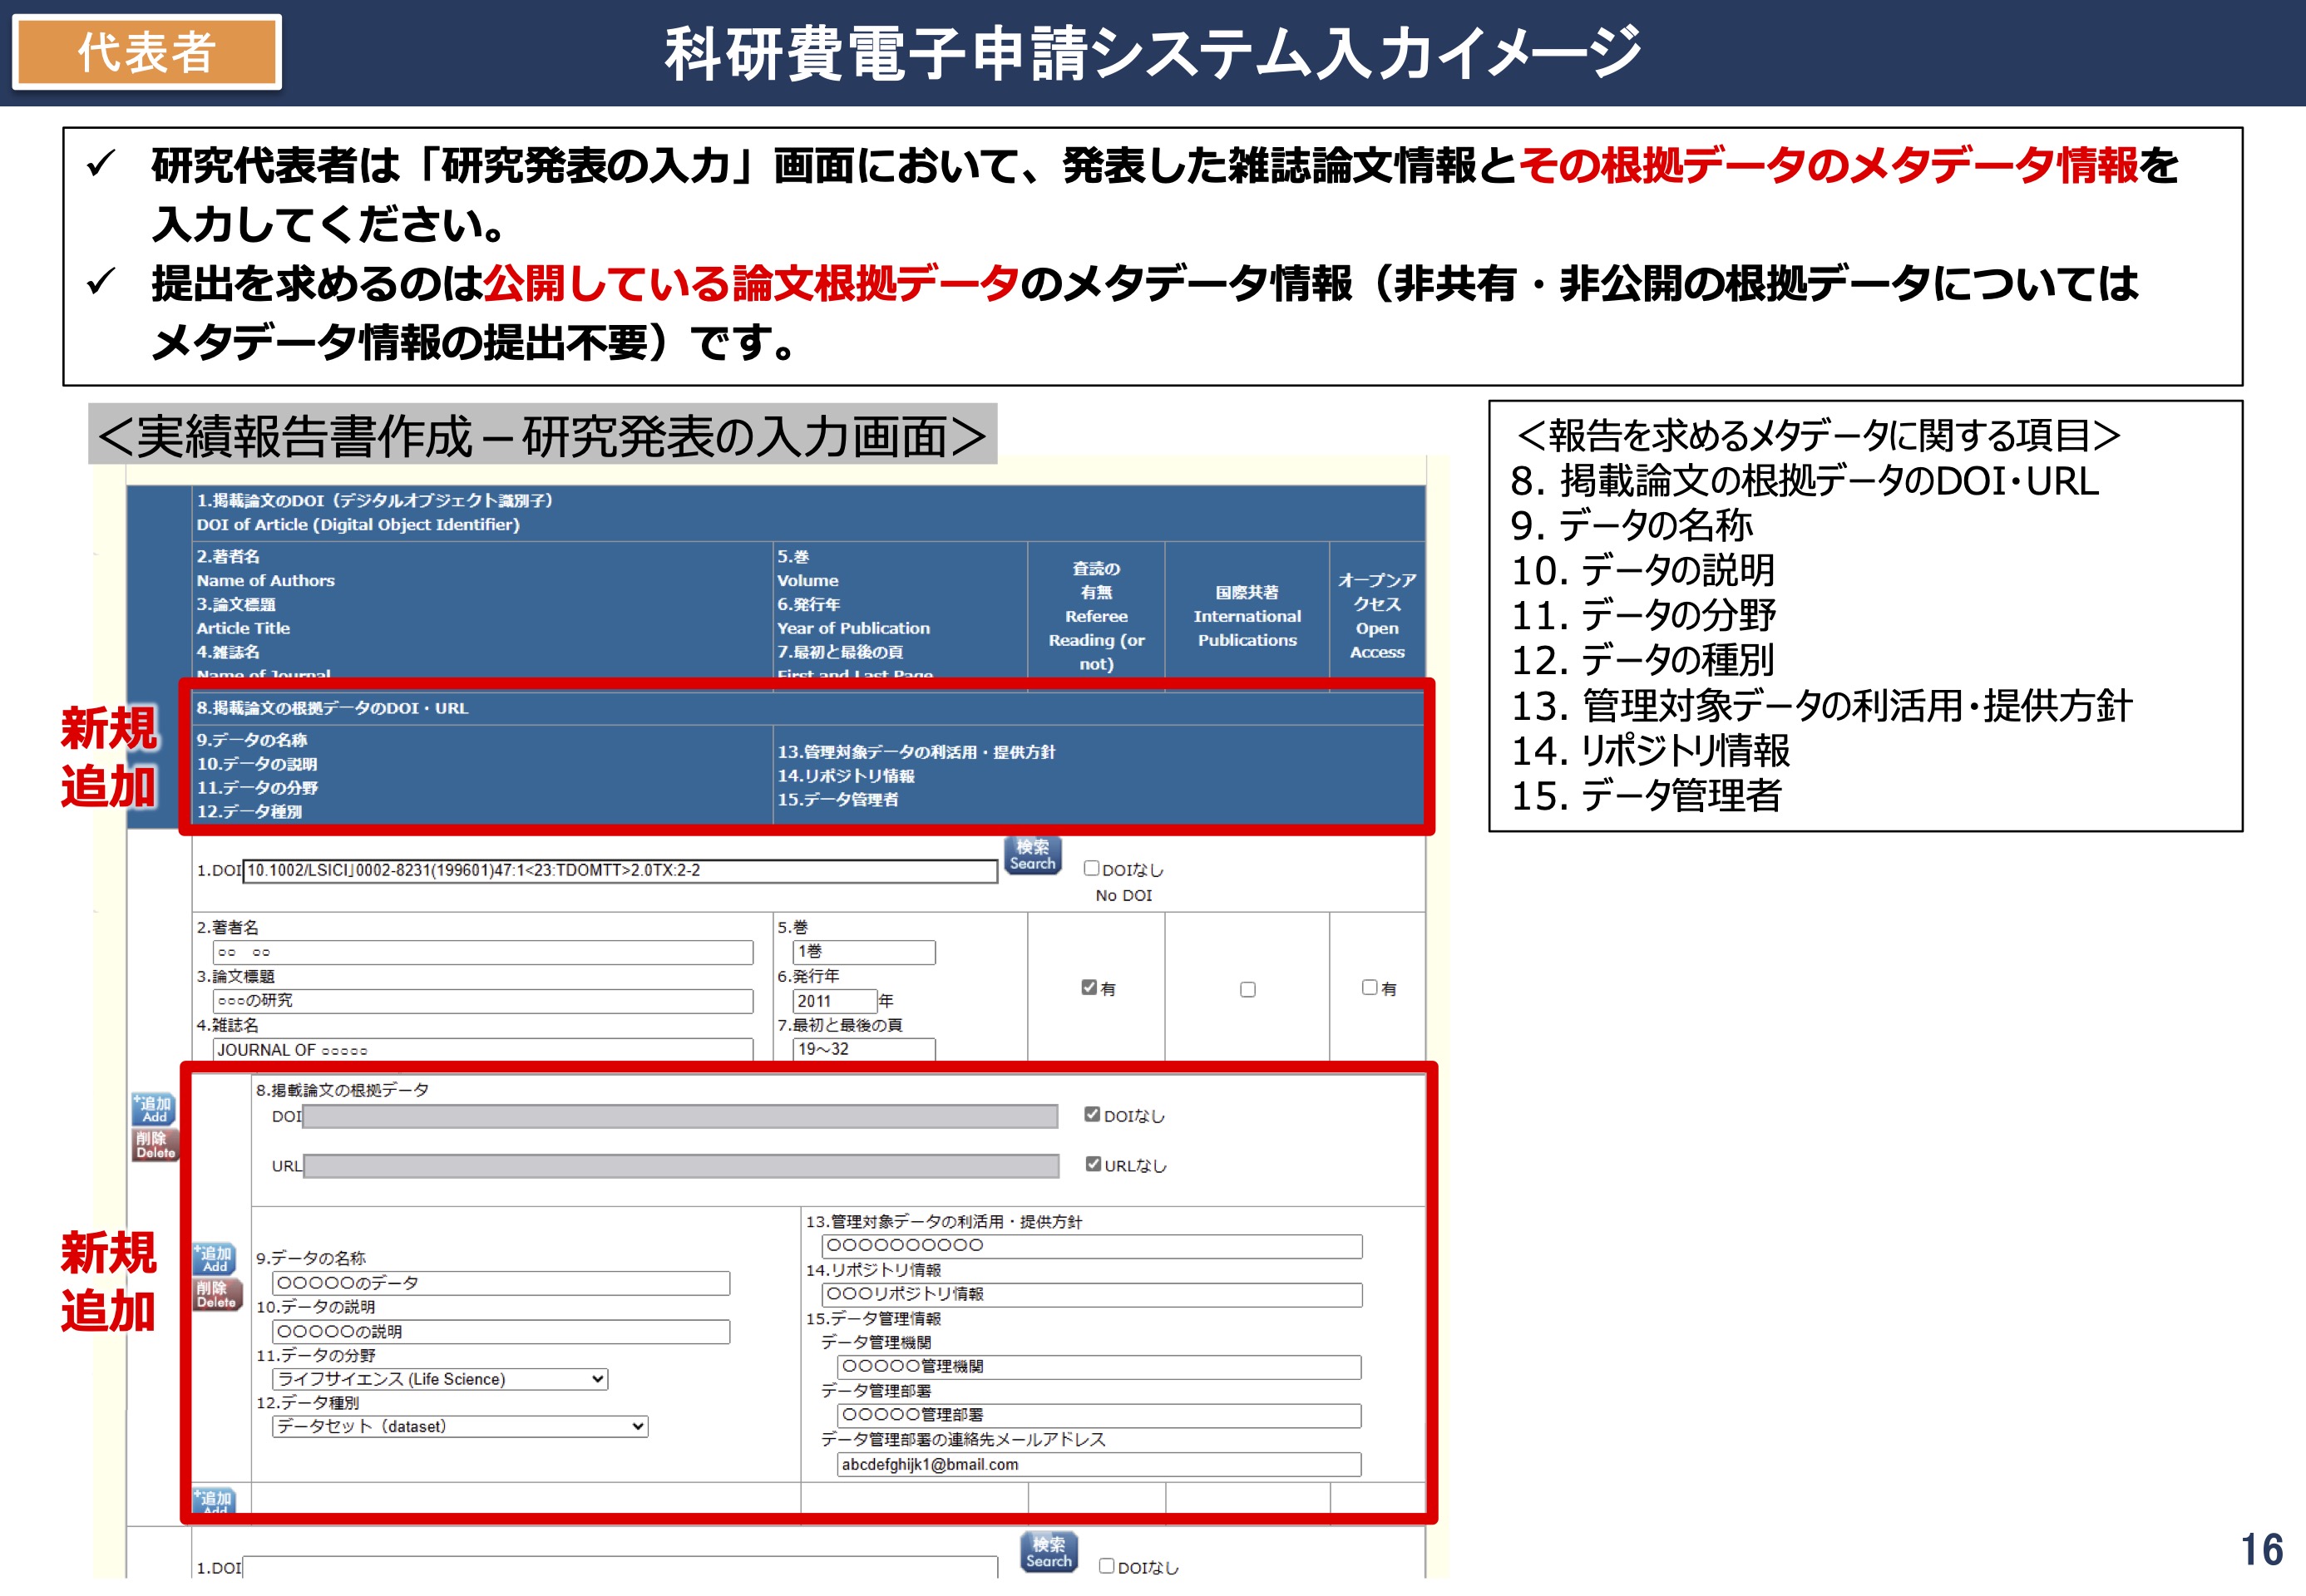The height and width of the screenshot is (1596, 2306).
Task: Click list item 15. データ管理者 on the right
Action: pos(1646,796)
